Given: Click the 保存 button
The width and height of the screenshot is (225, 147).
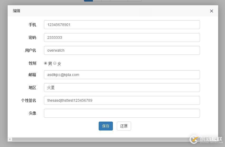Looking at the screenshot, I should (106, 126).
